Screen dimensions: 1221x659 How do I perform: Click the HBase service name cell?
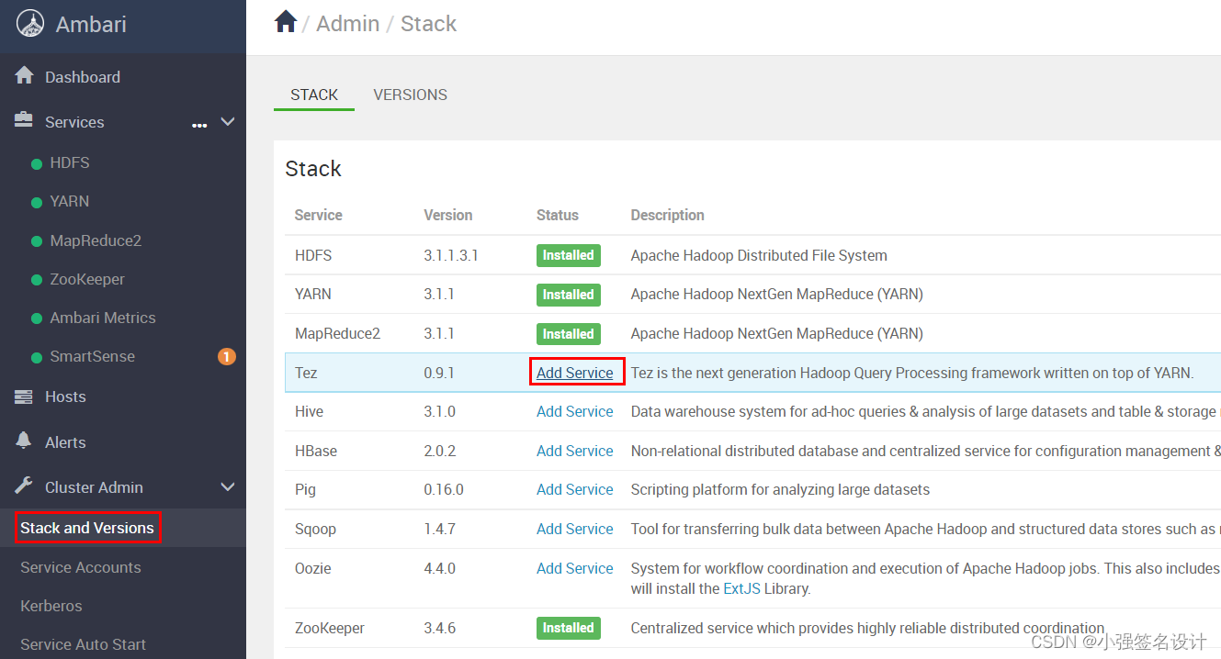click(316, 451)
